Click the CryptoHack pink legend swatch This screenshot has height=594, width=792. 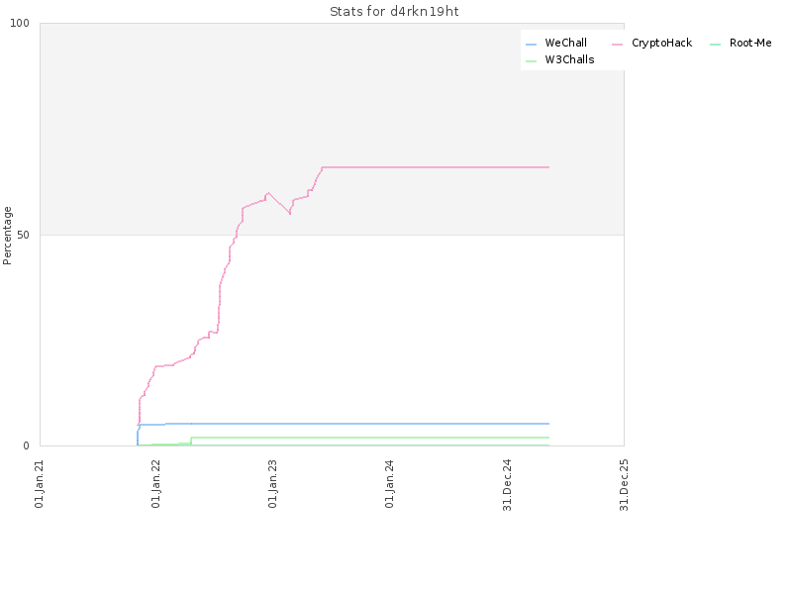click(x=617, y=45)
